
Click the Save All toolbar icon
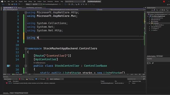(x=16, y=4)
